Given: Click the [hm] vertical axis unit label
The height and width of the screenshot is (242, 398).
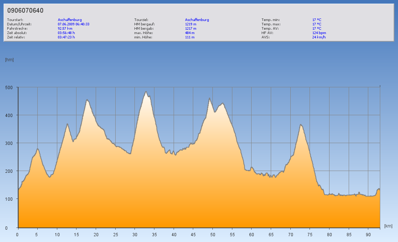Looking at the screenshot, I should point(9,60).
